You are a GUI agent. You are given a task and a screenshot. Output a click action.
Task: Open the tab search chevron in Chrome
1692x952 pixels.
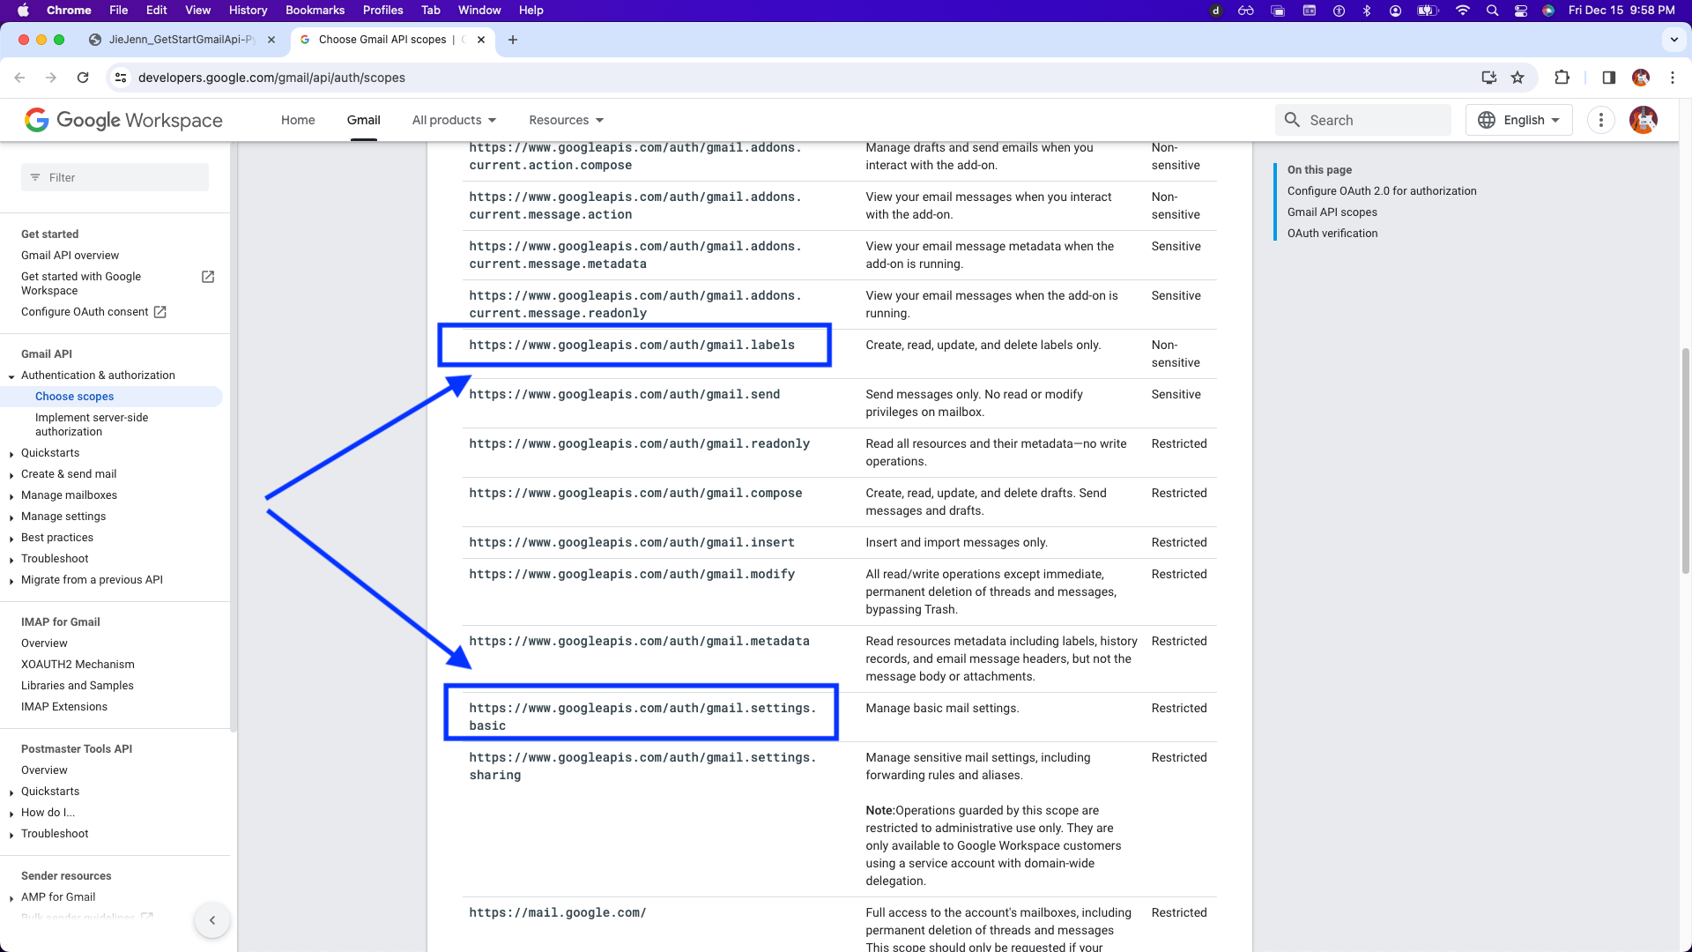1674,40
